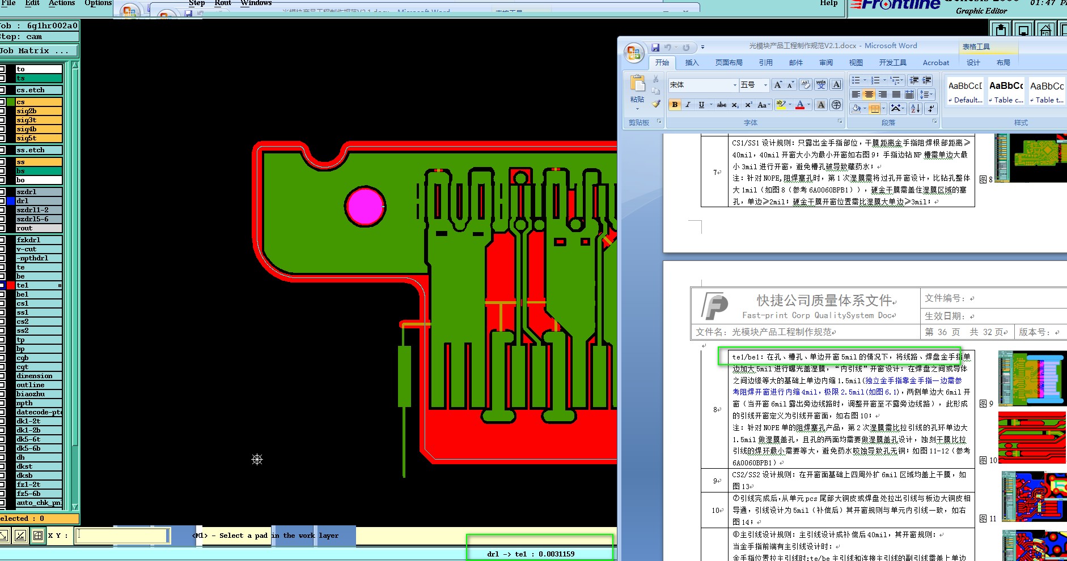Open the highlight color dropdown arrow
Screen dimensions: 1067x561
pyautogui.click(x=790, y=105)
